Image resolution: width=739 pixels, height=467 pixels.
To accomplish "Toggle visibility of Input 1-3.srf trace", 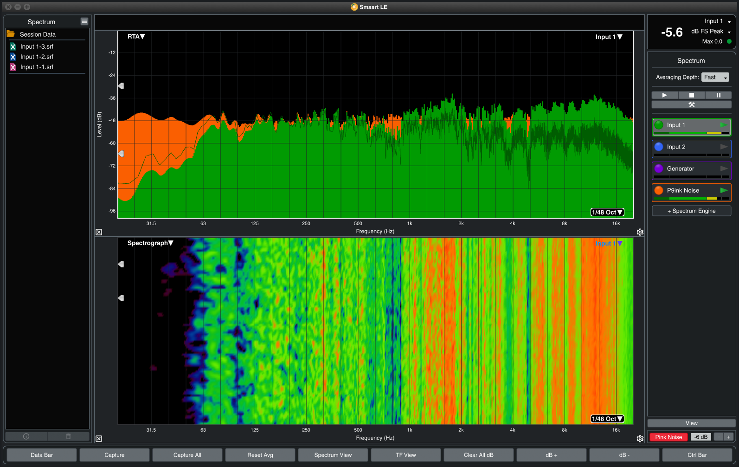I will [13, 46].
